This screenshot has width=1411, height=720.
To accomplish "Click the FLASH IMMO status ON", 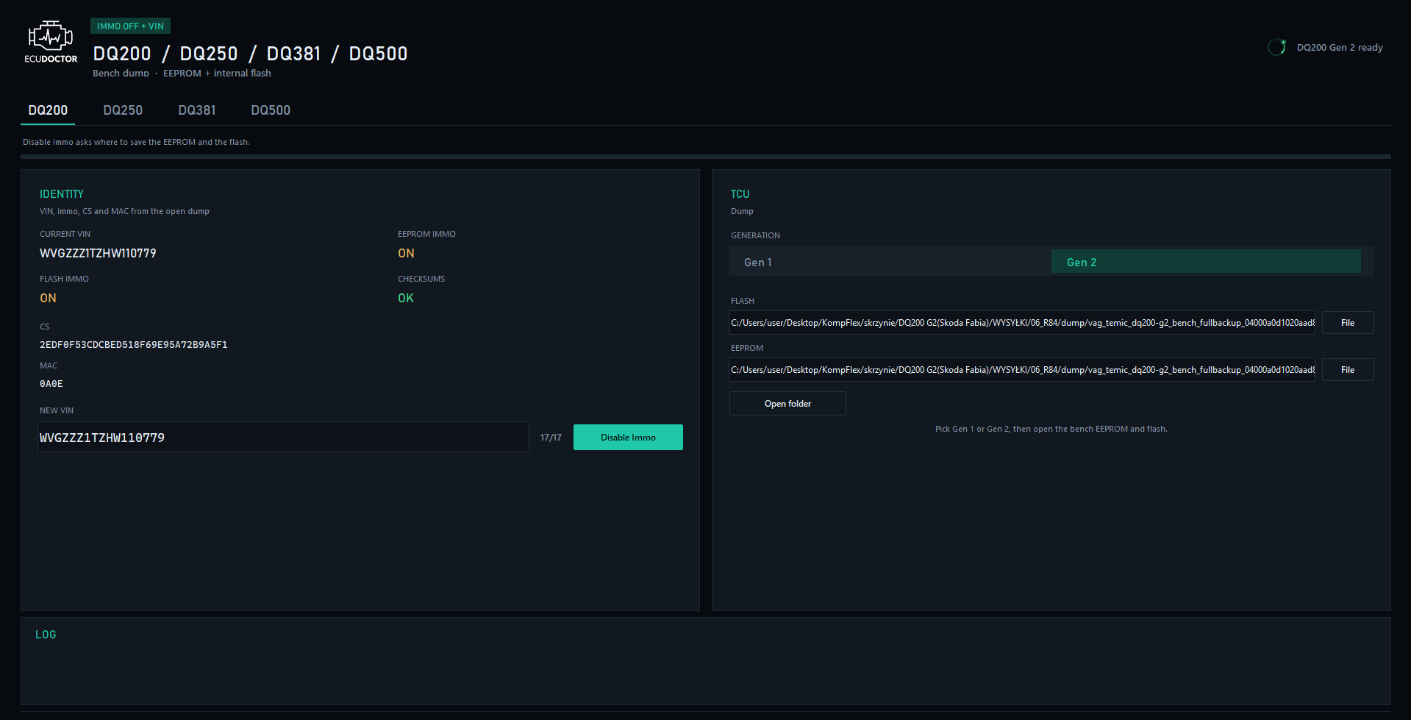I will pos(48,299).
